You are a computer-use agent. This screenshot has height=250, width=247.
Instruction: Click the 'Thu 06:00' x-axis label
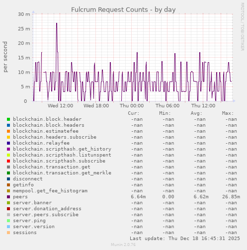click(167, 105)
